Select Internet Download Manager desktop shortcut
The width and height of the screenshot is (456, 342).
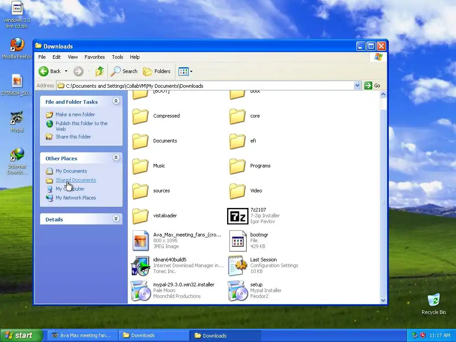[x=17, y=161]
